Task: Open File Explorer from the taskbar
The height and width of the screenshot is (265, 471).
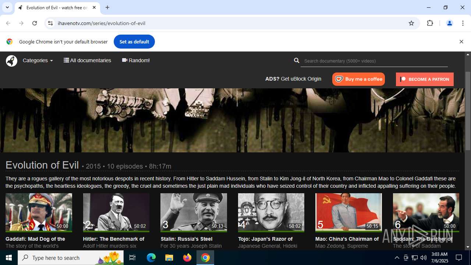Action: pyautogui.click(x=169, y=258)
